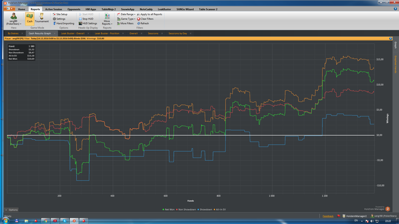Expand the Date Range dropdown
The height and width of the screenshot is (224, 399).
coord(126,14)
